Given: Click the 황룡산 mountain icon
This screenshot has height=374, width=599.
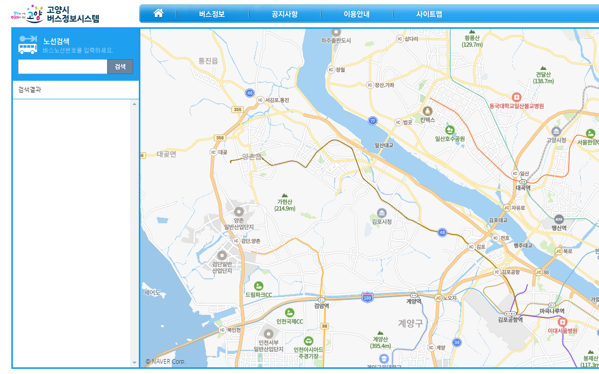Looking at the screenshot, I should click(x=472, y=32).
